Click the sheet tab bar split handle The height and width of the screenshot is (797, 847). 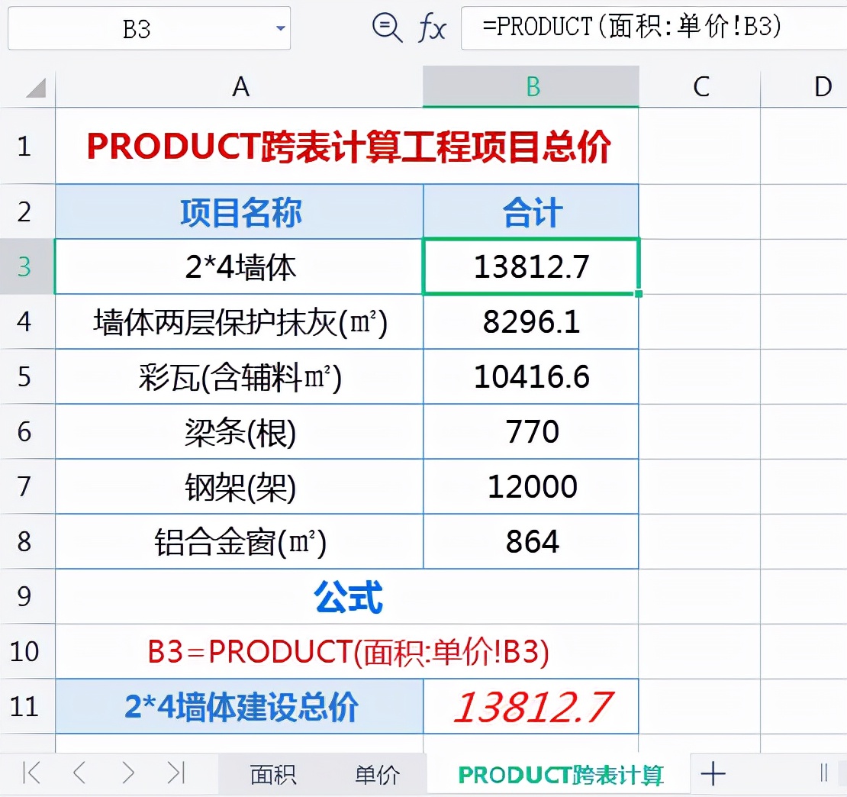pos(823,773)
